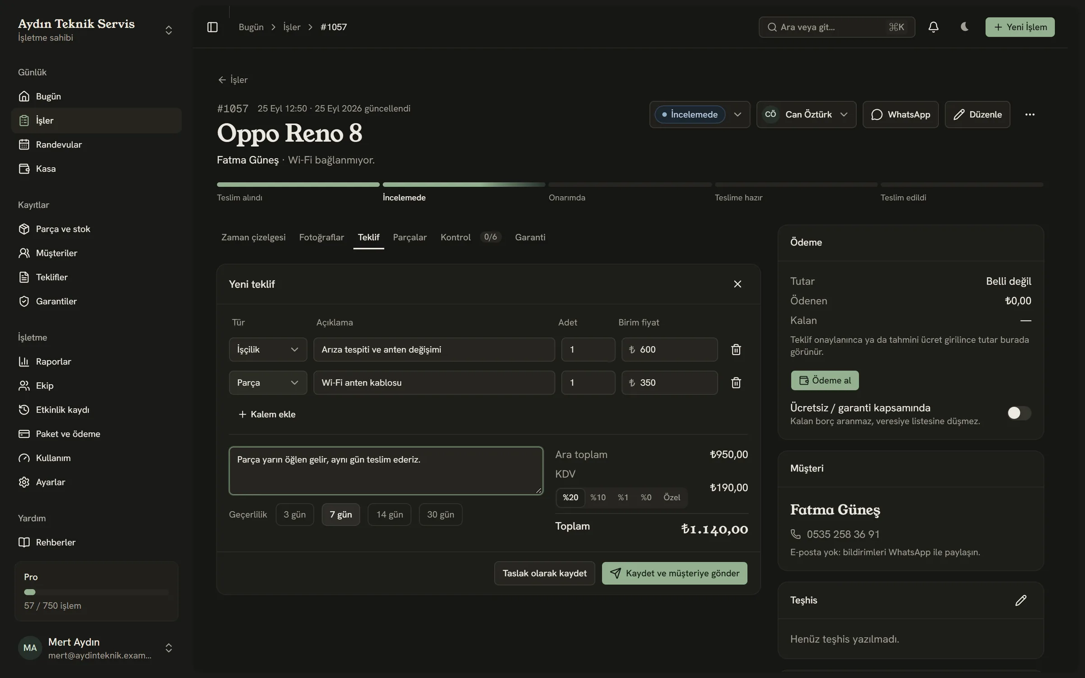
Task: Choose Özel KDV option
Action: tap(671, 497)
